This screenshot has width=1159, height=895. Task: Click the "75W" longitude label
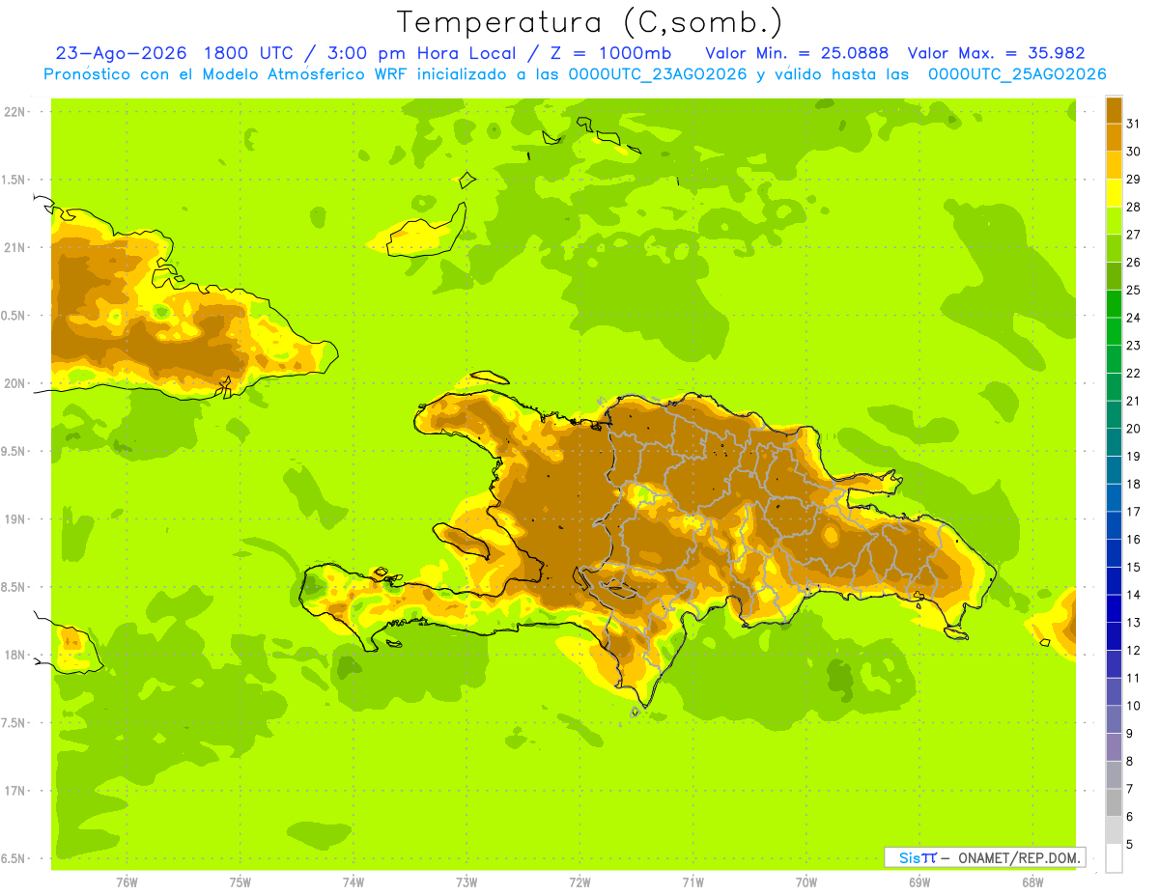point(240,882)
